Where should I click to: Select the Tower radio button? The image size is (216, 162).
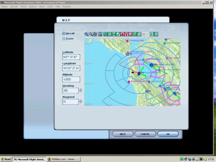pyautogui.click(x=64, y=39)
